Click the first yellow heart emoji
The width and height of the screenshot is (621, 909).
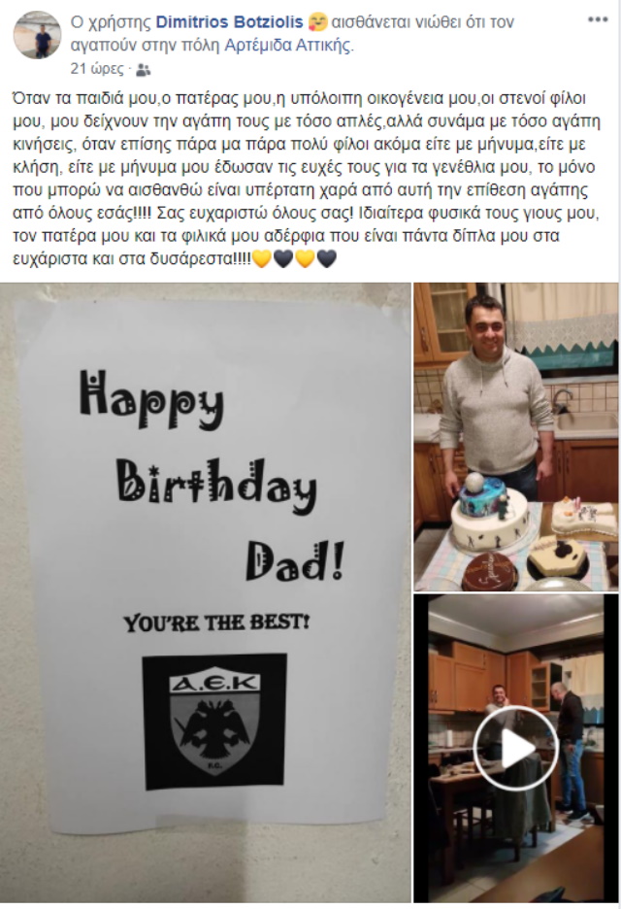click(262, 258)
